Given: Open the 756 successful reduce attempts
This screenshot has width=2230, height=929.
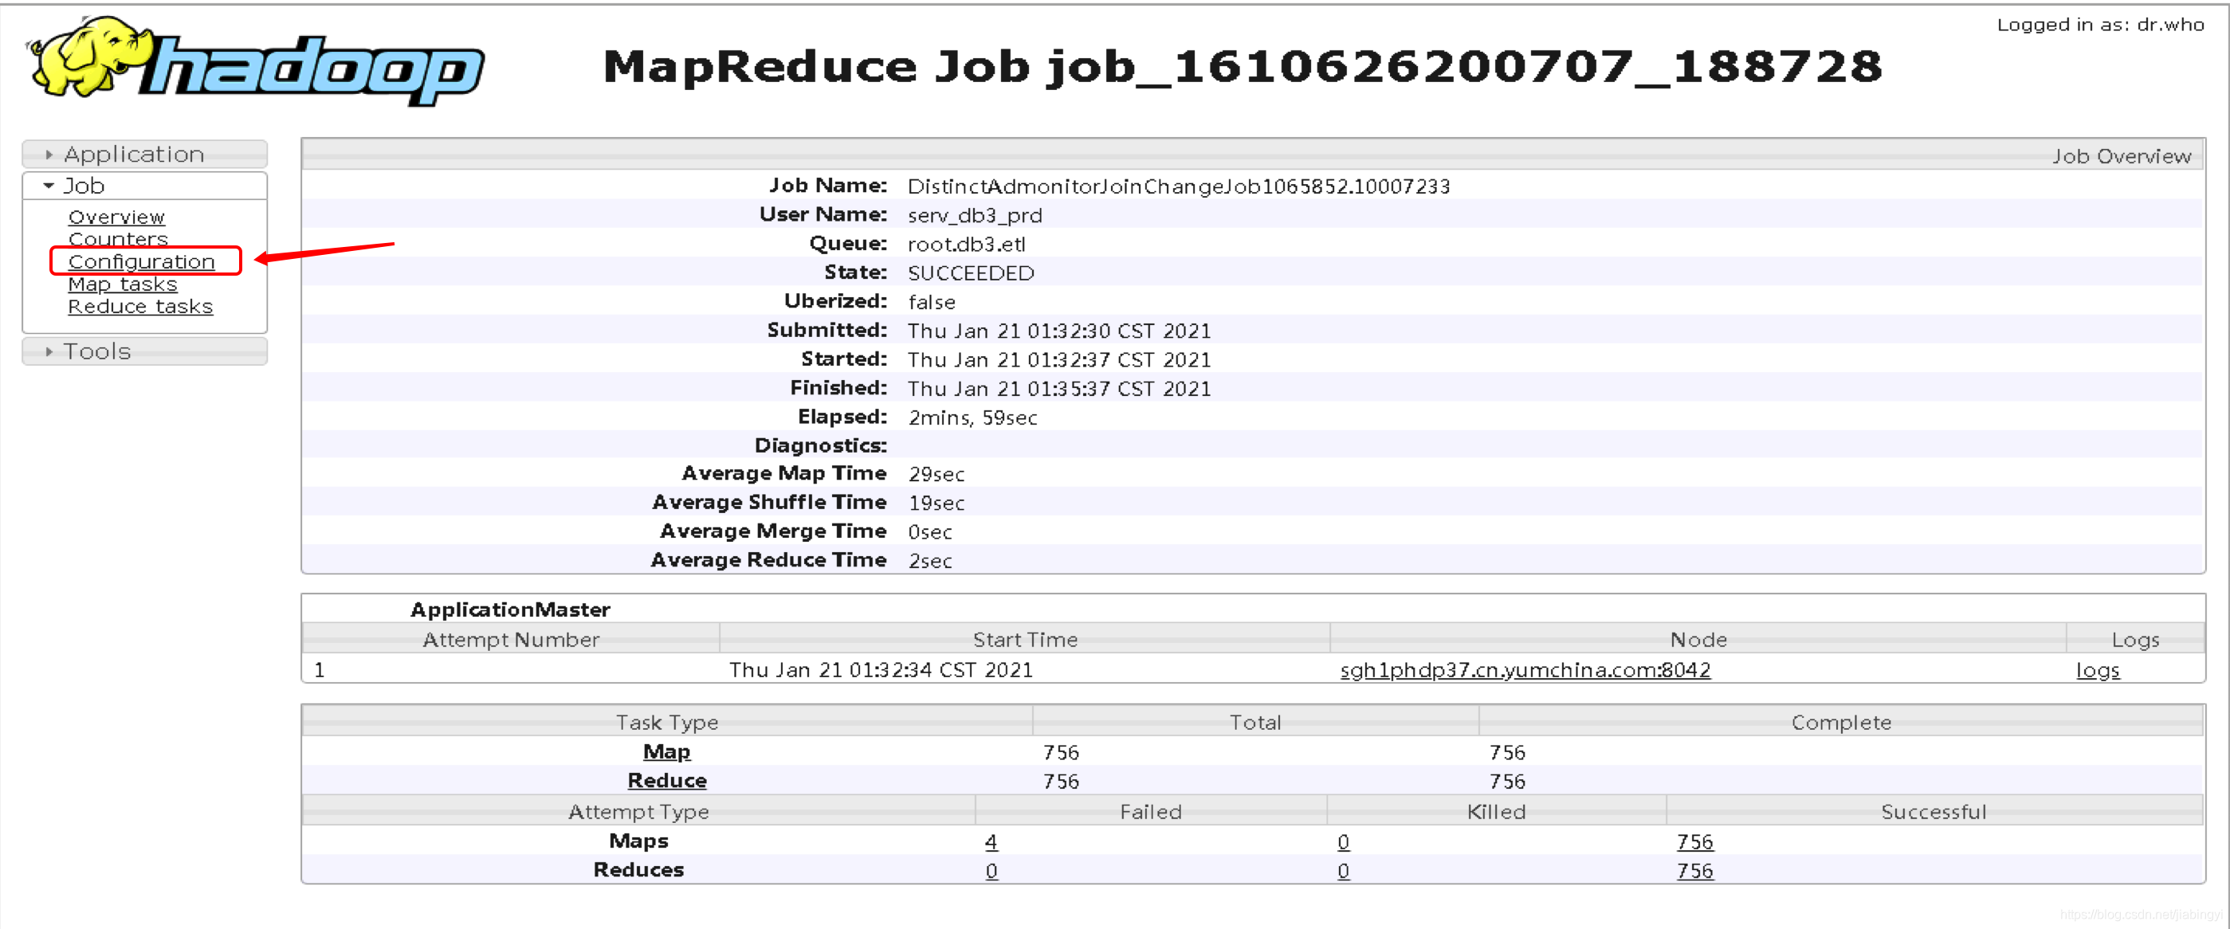Looking at the screenshot, I should [x=1694, y=870].
